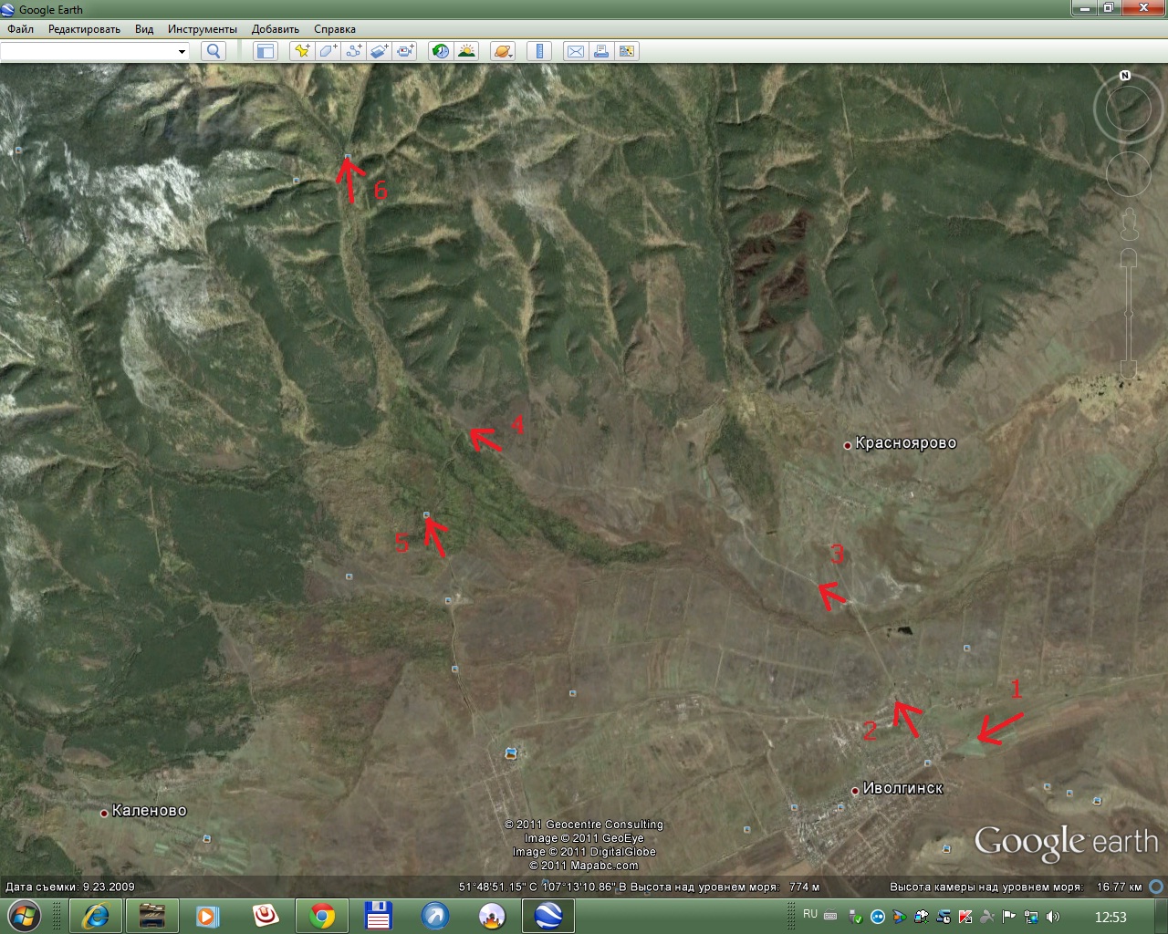Open the media player taskbar icon
Image resolution: width=1168 pixels, height=934 pixels.
coord(208,916)
